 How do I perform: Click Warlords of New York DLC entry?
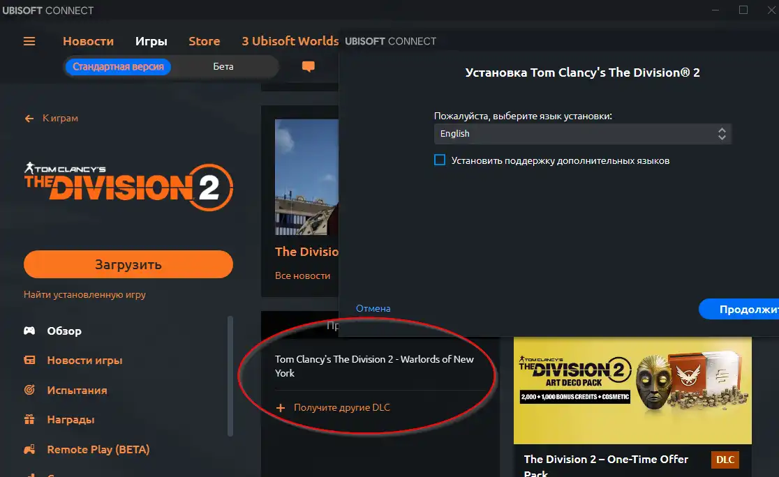pos(375,366)
